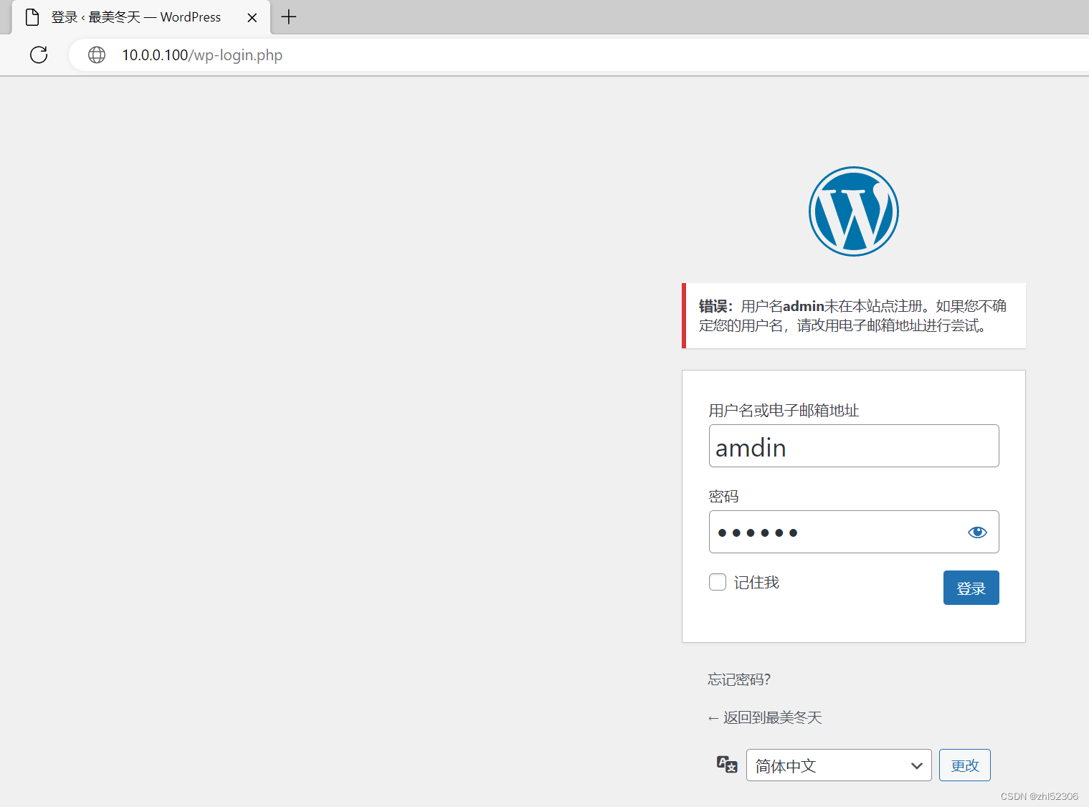
Task: Select the 登录 WordPress browser tab
Action: point(141,17)
